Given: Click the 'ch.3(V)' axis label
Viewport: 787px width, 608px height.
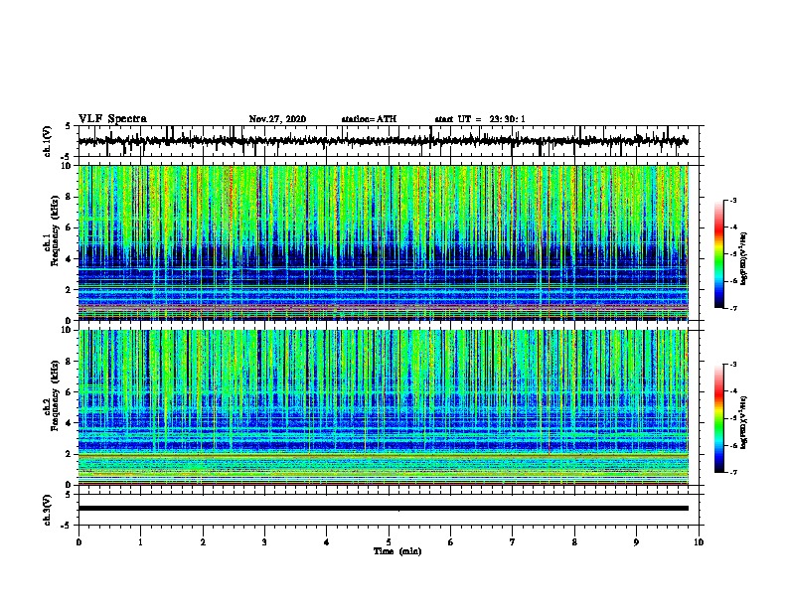Looking at the screenshot, I should pyautogui.click(x=48, y=510).
